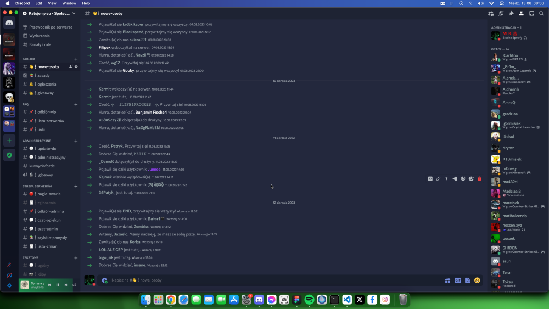Toggle headphone deafen
Viewport: 549px width, 309px height.
pos(9,276)
